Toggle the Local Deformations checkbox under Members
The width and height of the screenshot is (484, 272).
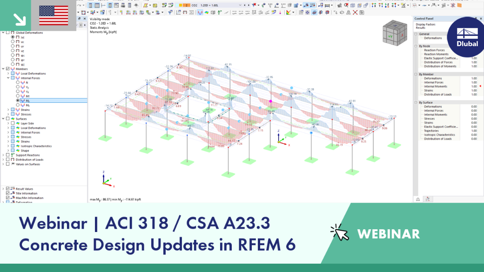[13, 73]
